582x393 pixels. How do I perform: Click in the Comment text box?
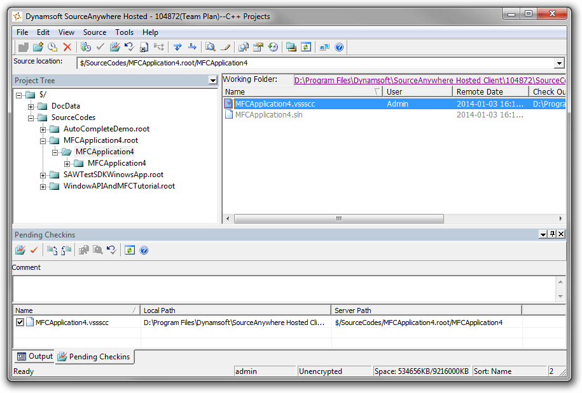[x=283, y=288]
